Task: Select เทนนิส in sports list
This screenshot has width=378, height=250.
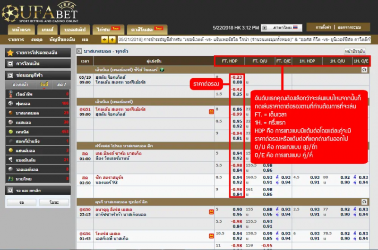Action: (38, 132)
